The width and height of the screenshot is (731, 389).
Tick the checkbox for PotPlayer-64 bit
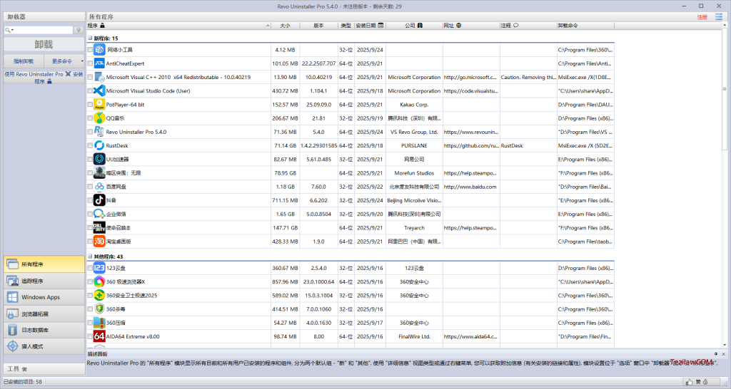tap(90, 104)
